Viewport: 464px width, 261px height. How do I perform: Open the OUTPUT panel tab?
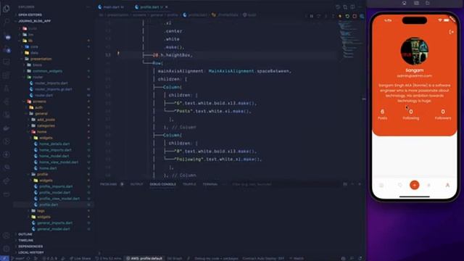(x=137, y=184)
